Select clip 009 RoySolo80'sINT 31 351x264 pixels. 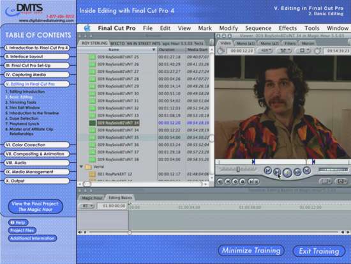point(118,101)
